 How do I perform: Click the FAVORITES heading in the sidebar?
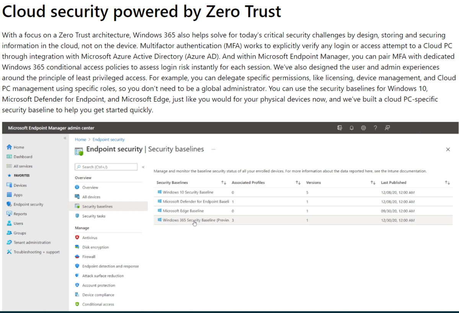(x=21, y=176)
